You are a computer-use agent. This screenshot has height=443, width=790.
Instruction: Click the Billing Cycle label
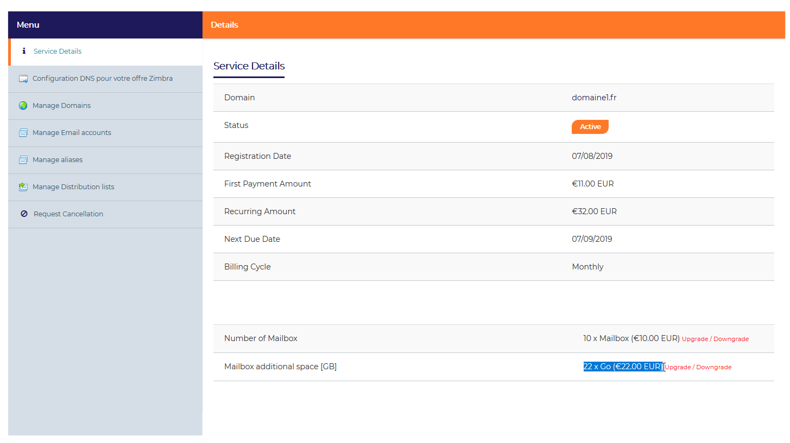(x=247, y=267)
